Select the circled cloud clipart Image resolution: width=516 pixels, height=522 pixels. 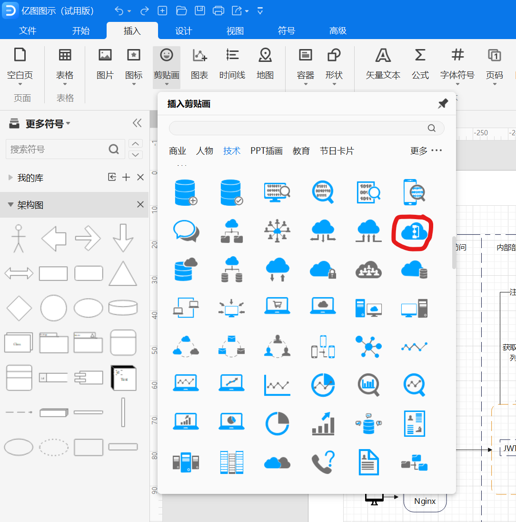[414, 231]
